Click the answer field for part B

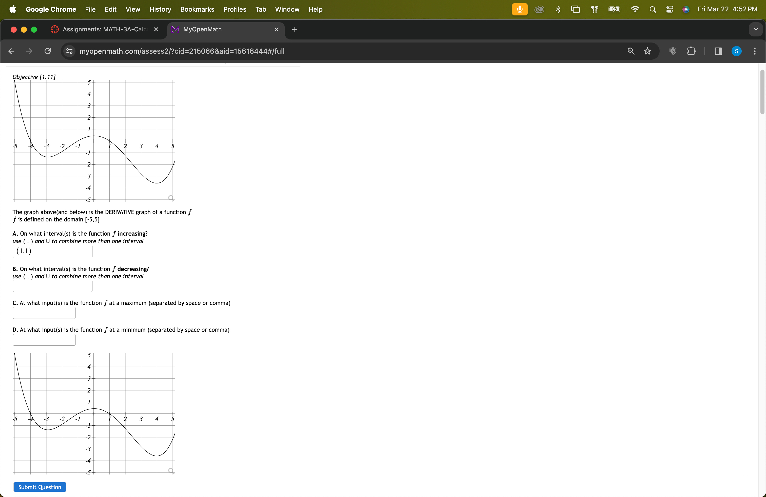tap(52, 286)
